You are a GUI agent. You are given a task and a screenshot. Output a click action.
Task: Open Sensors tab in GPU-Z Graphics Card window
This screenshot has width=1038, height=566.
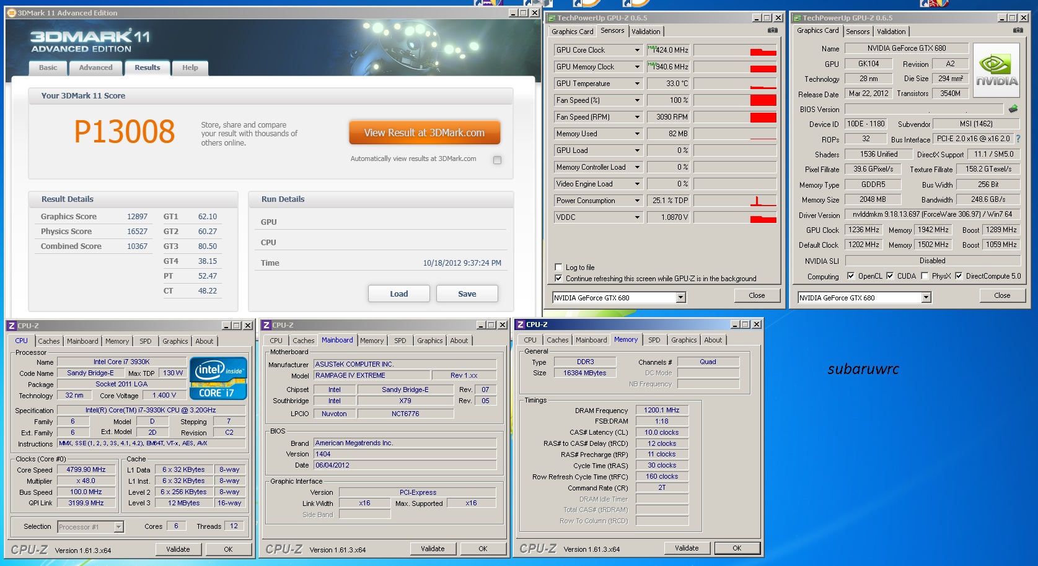point(858,32)
